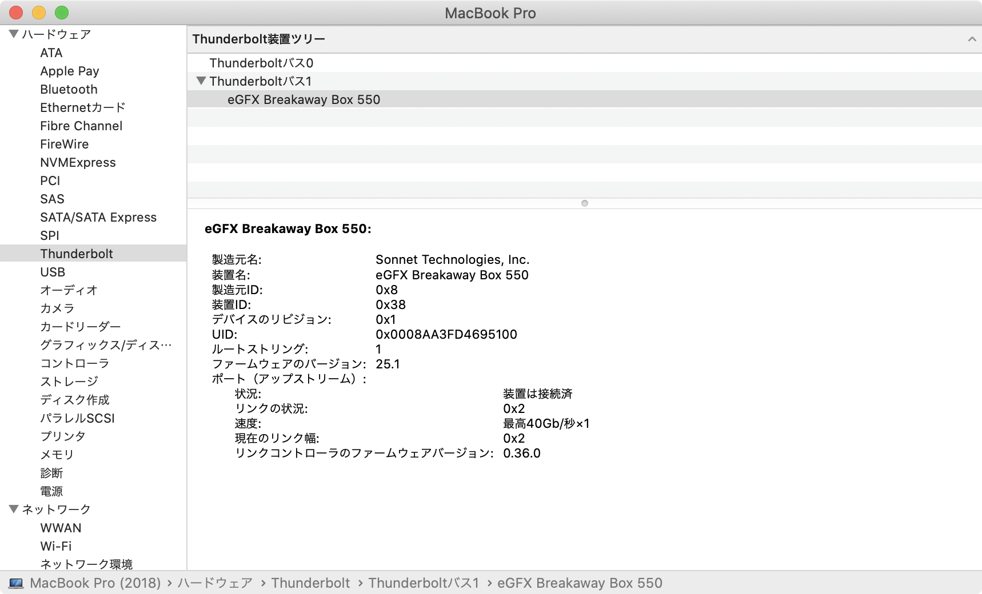The image size is (982, 594).
Task: Select NVMExpress in the sidebar
Action: pyautogui.click(x=78, y=162)
